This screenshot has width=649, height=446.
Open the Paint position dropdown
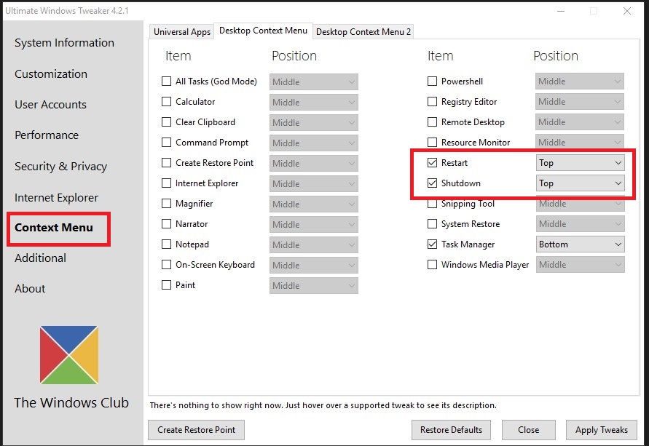pyautogui.click(x=314, y=286)
